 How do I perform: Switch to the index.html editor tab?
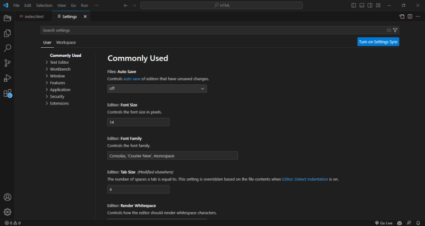point(33,16)
